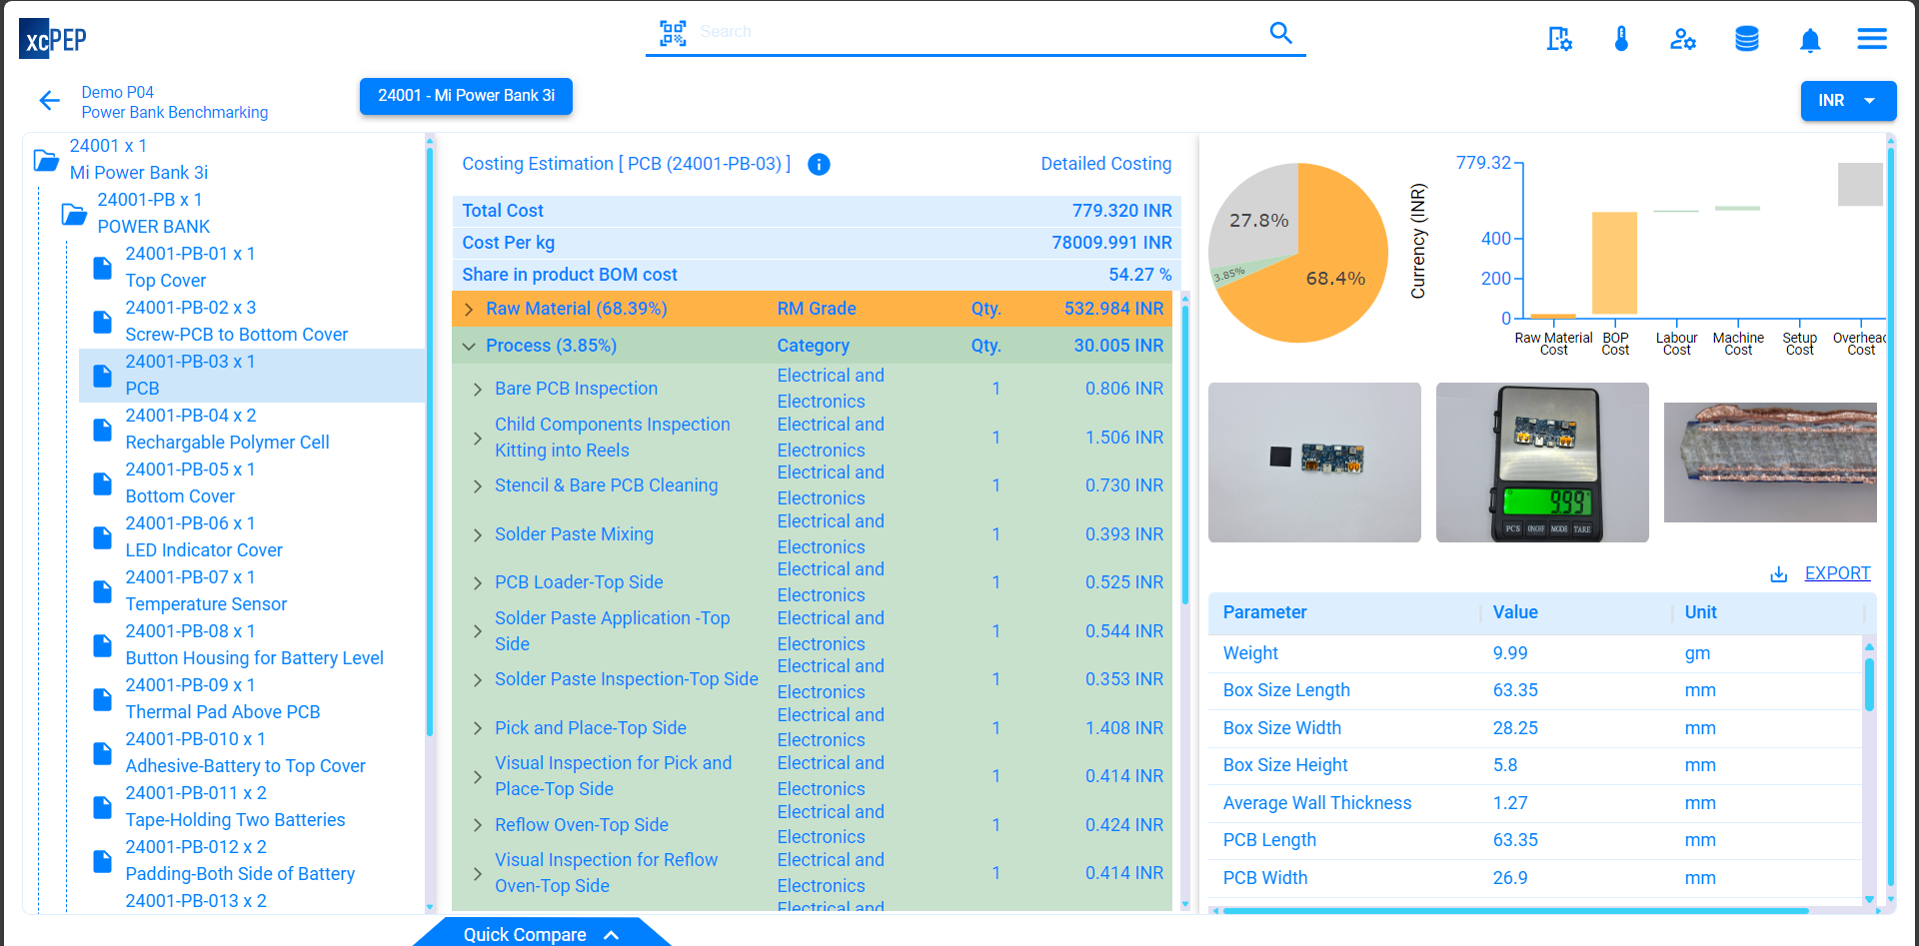Click the Mi Power Bank 3i folder icon
This screenshot has height=946, width=1919.
46,160
